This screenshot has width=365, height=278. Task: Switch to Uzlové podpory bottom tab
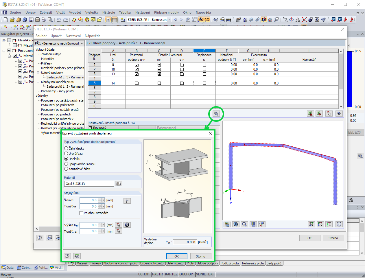(207, 263)
